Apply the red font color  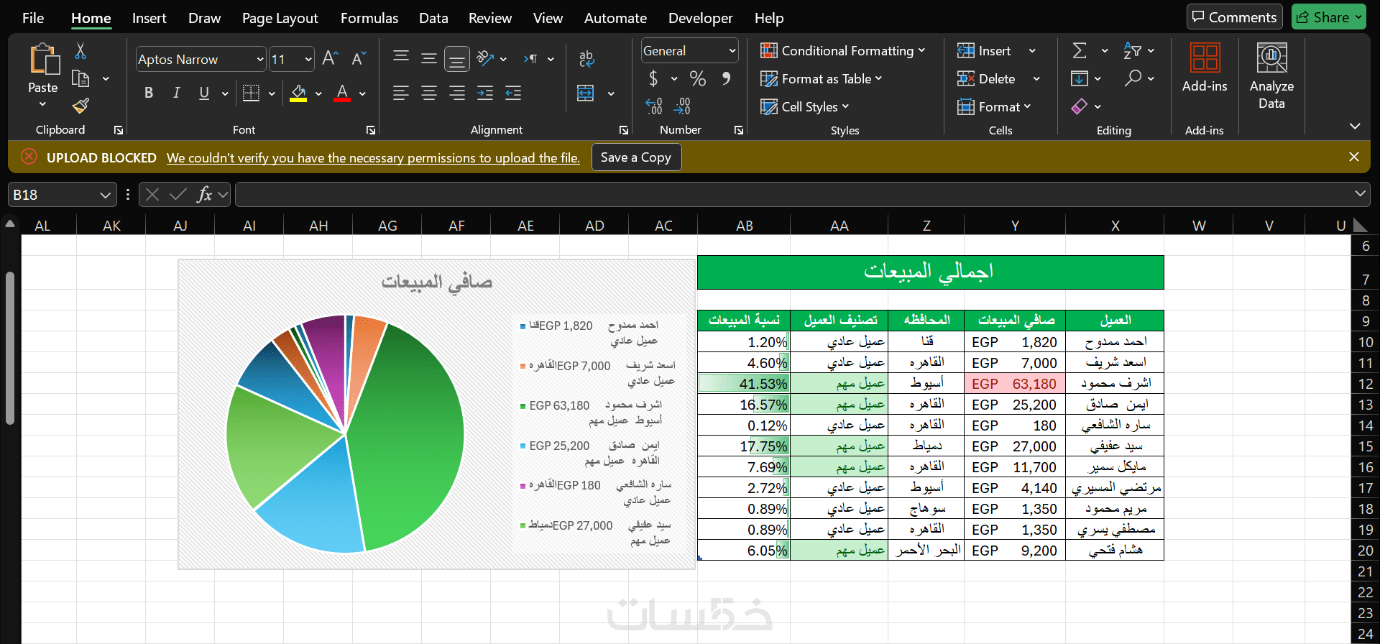pyautogui.click(x=342, y=93)
